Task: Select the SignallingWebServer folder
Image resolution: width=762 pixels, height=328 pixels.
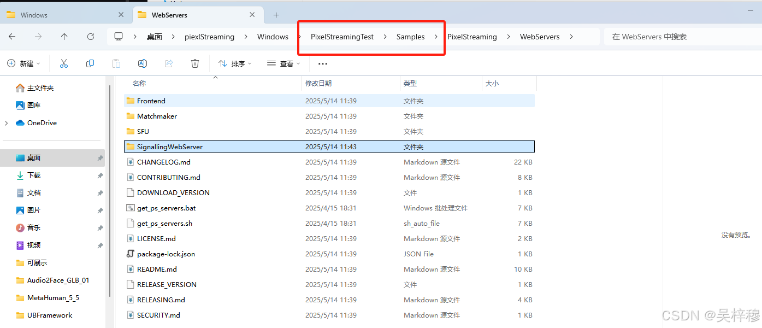Action: pyautogui.click(x=329, y=147)
